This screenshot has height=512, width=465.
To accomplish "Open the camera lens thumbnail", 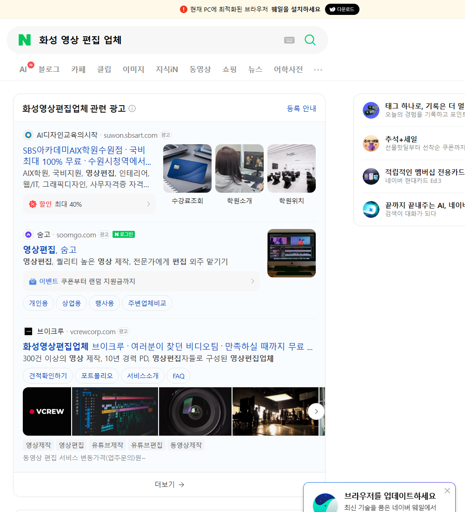I will click(195, 411).
